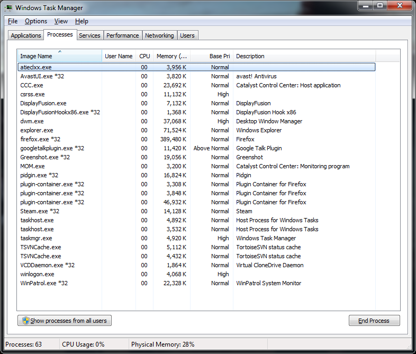Screen dimensions: 416x354
Task: Open the Help menu
Action: tap(82, 21)
